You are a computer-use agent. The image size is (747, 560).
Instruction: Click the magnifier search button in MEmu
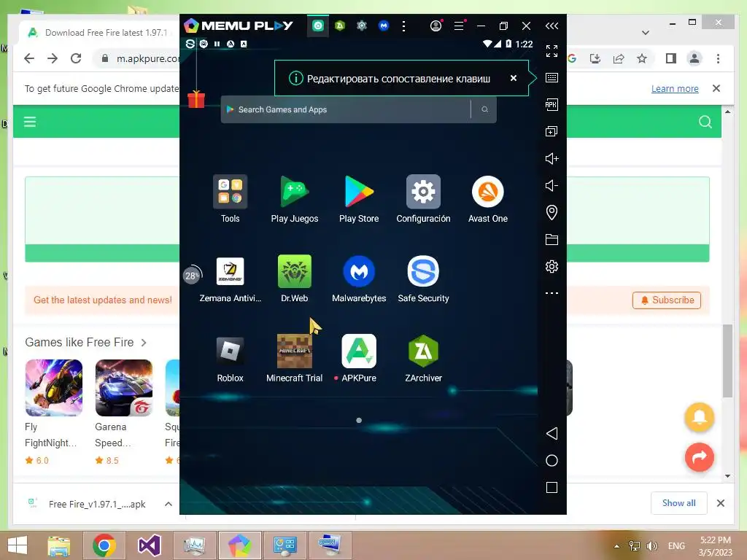point(484,109)
